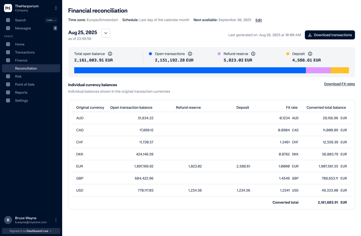Click the Risk sidebar icon
Screen dimensions: 361x236
[x=8, y=76]
